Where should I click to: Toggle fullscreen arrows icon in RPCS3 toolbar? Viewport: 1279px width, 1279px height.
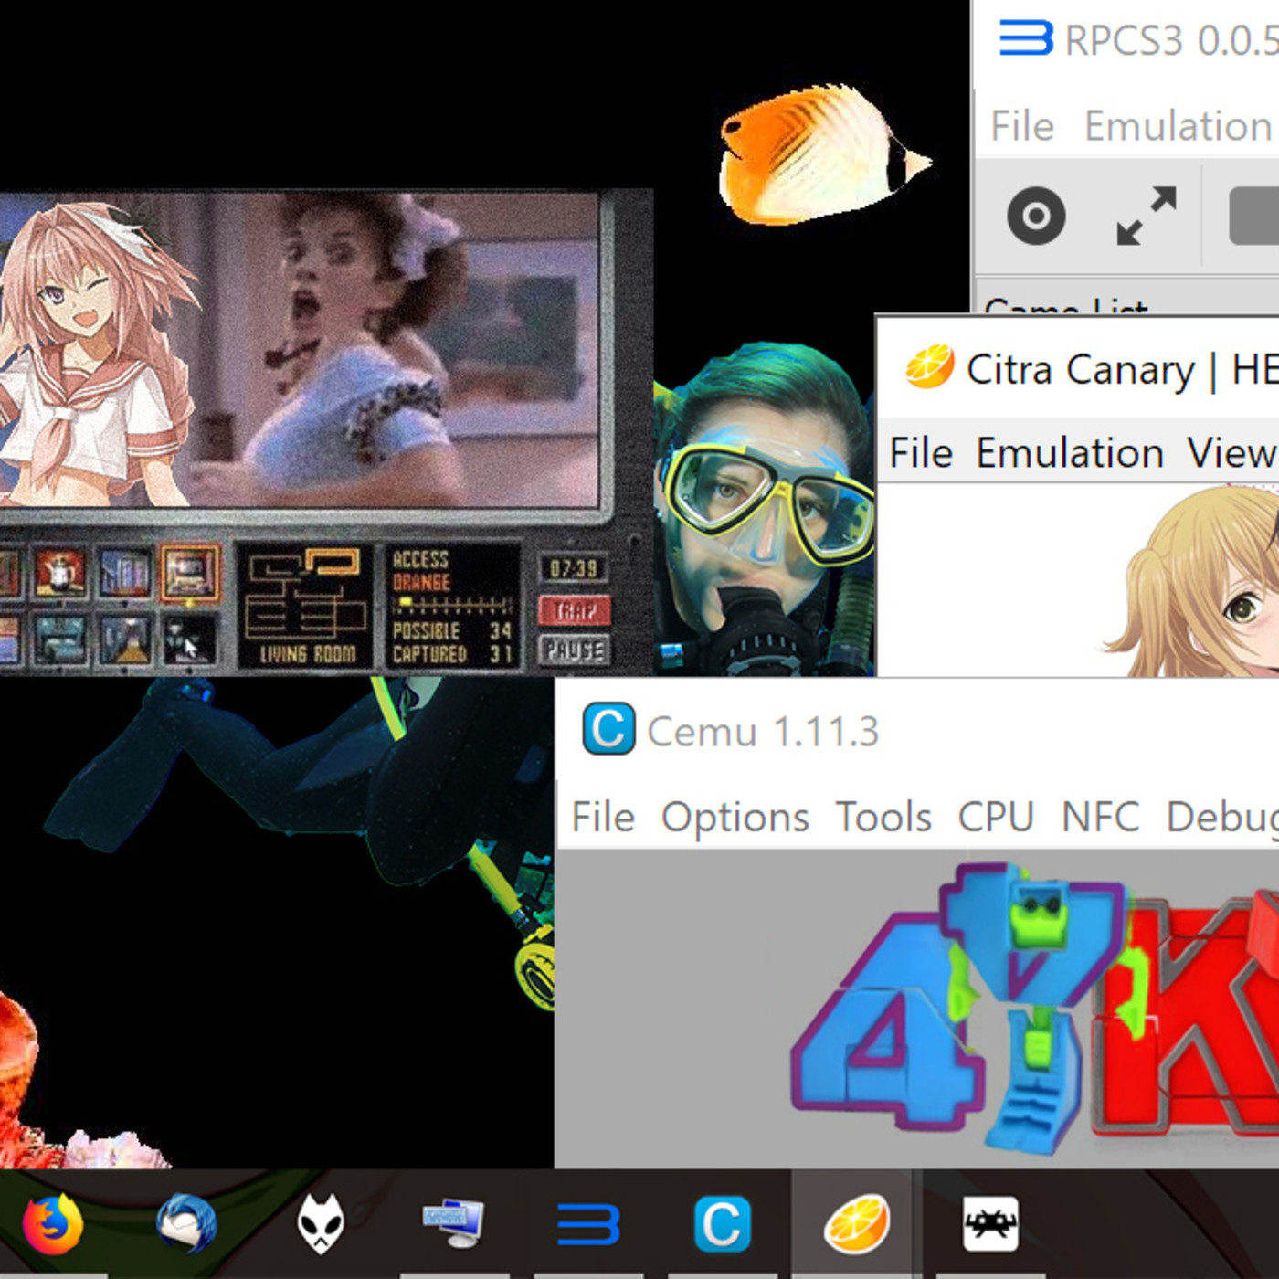pyautogui.click(x=1147, y=216)
